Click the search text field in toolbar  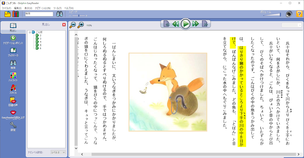click(39, 14)
